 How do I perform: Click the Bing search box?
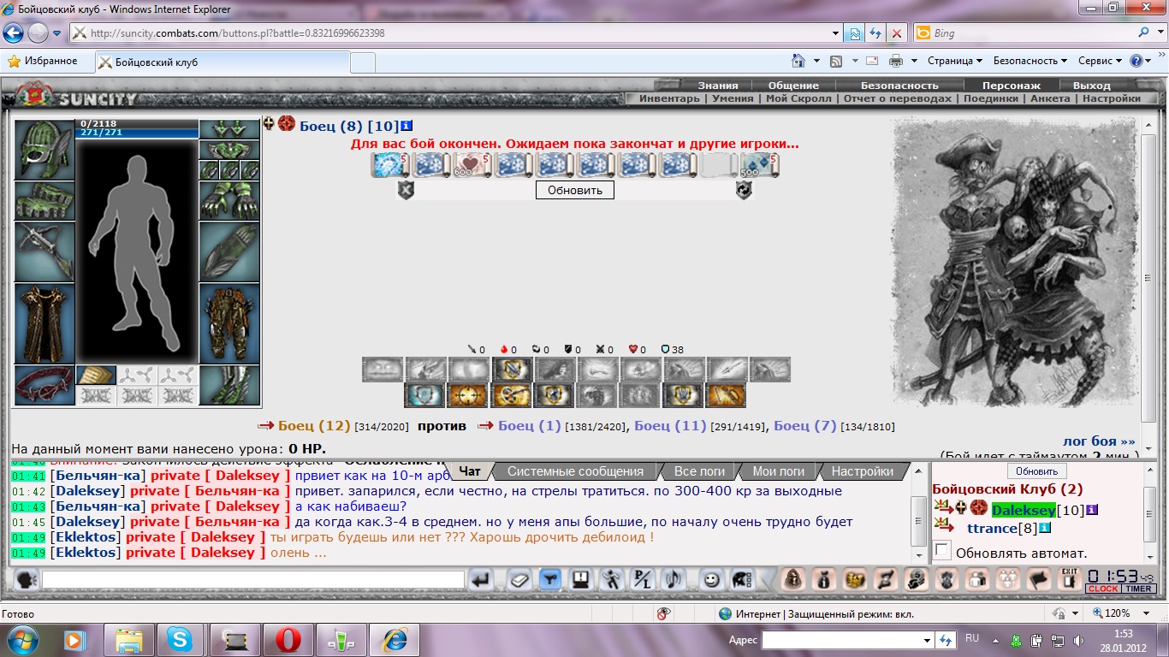1032,33
